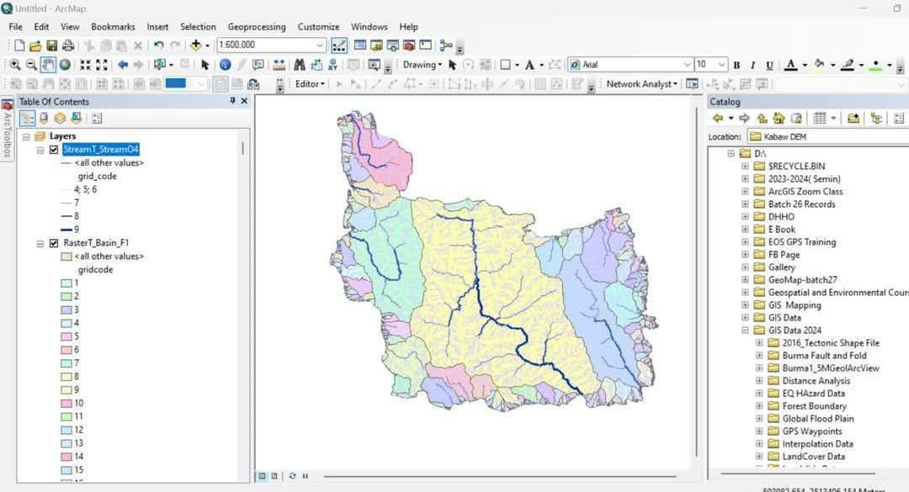
Task: Open the Search window toolbar icon
Action: pos(392,45)
